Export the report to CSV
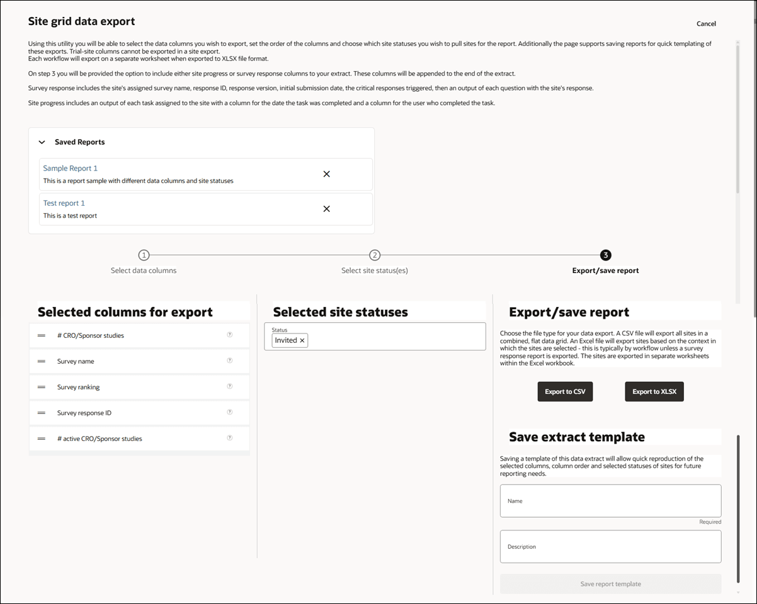Image resolution: width=757 pixels, height=604 pixels. tap(565, 391)
